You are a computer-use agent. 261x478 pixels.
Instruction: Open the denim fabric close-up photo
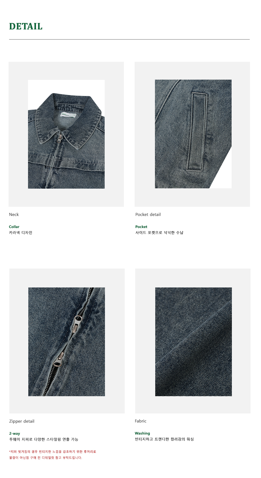193,342
